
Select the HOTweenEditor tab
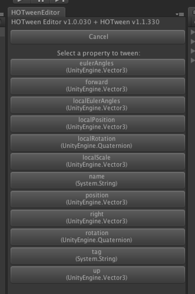coord(36,12)
